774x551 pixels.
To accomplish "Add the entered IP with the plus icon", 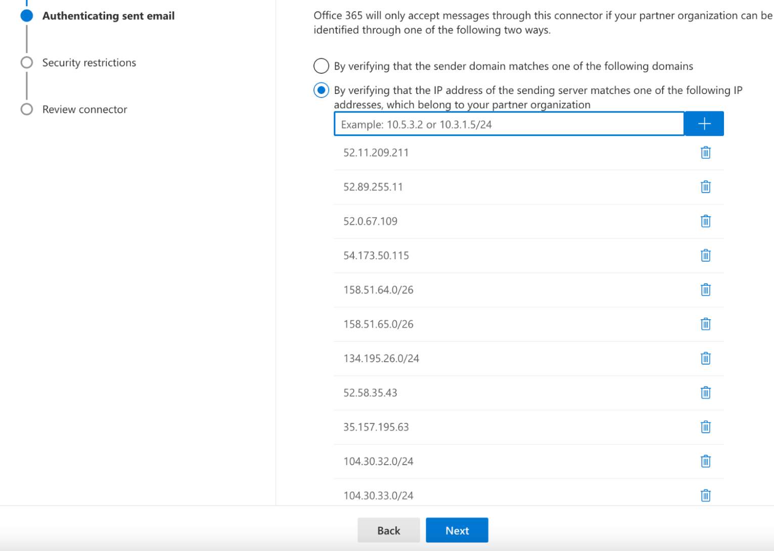I will [704, 123].
